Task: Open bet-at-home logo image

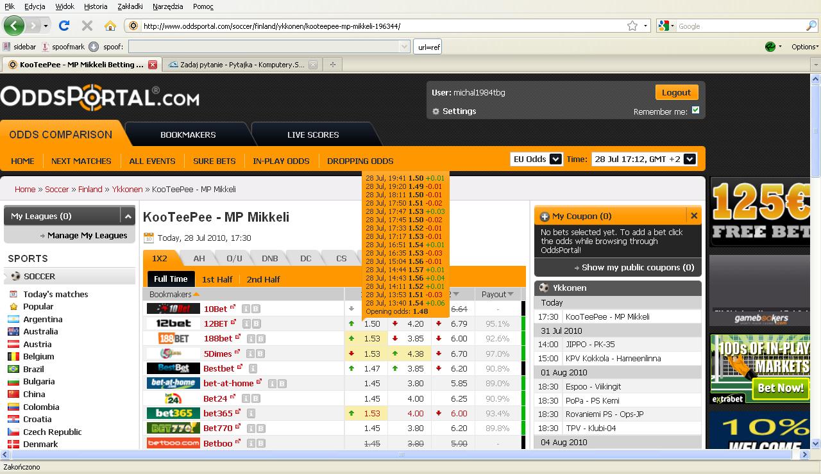Action: click(173, 383)
